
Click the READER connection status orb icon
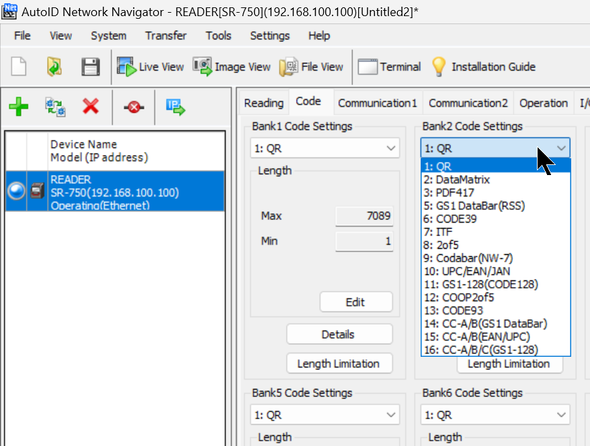point(16,190)
